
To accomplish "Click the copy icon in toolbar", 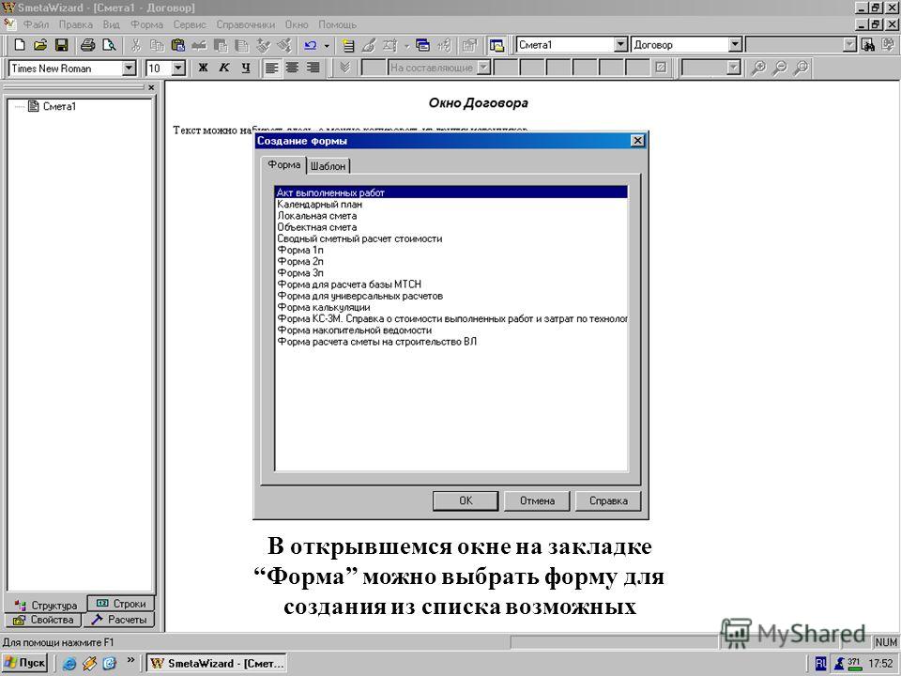I will click(x=157, y=45).
